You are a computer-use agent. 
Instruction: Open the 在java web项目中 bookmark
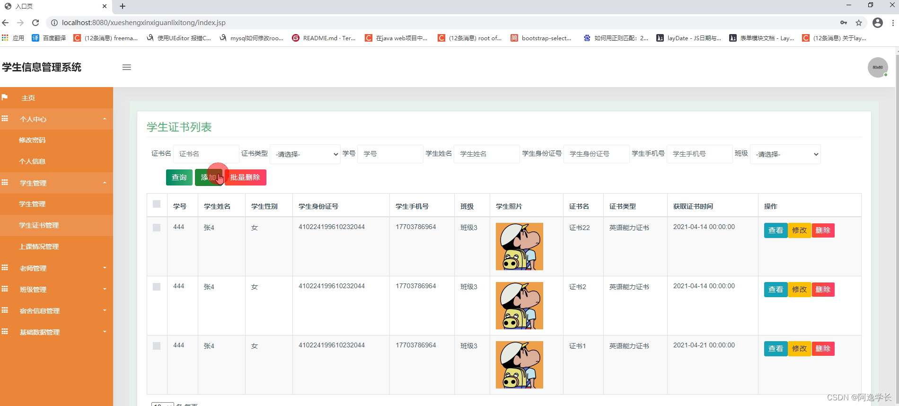click(396, 38)
